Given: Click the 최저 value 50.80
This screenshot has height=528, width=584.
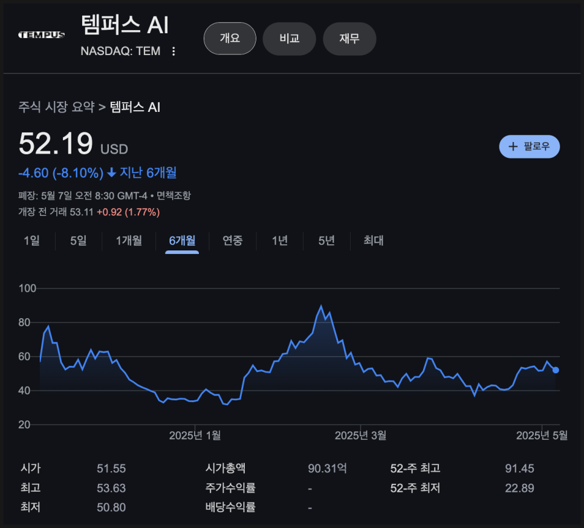Looking at the screenshot, I should click(111, 507).
